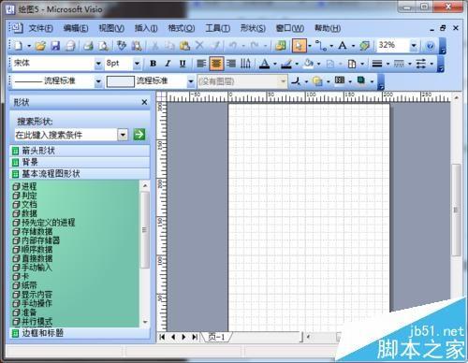
Task: Open the dropdown arrow beside the New icon
Action: click(x=29, y=46)
